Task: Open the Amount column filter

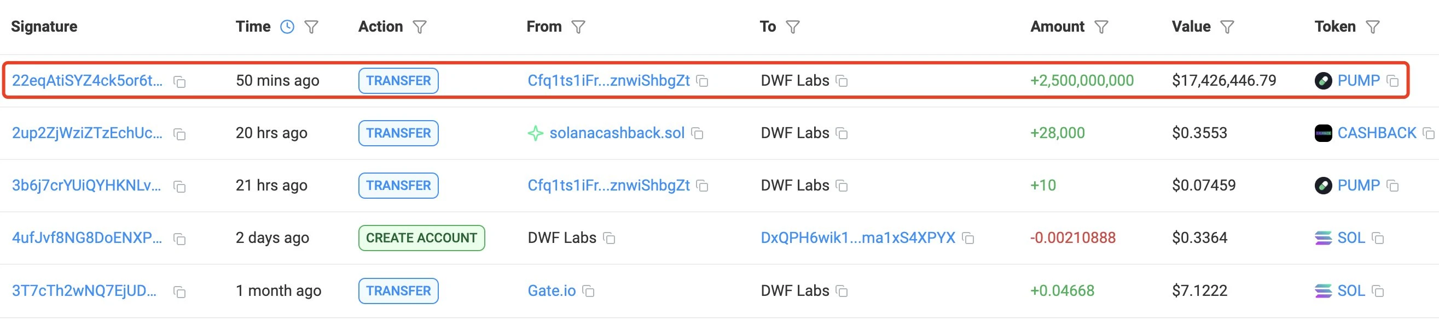Action: (1101, 27)
